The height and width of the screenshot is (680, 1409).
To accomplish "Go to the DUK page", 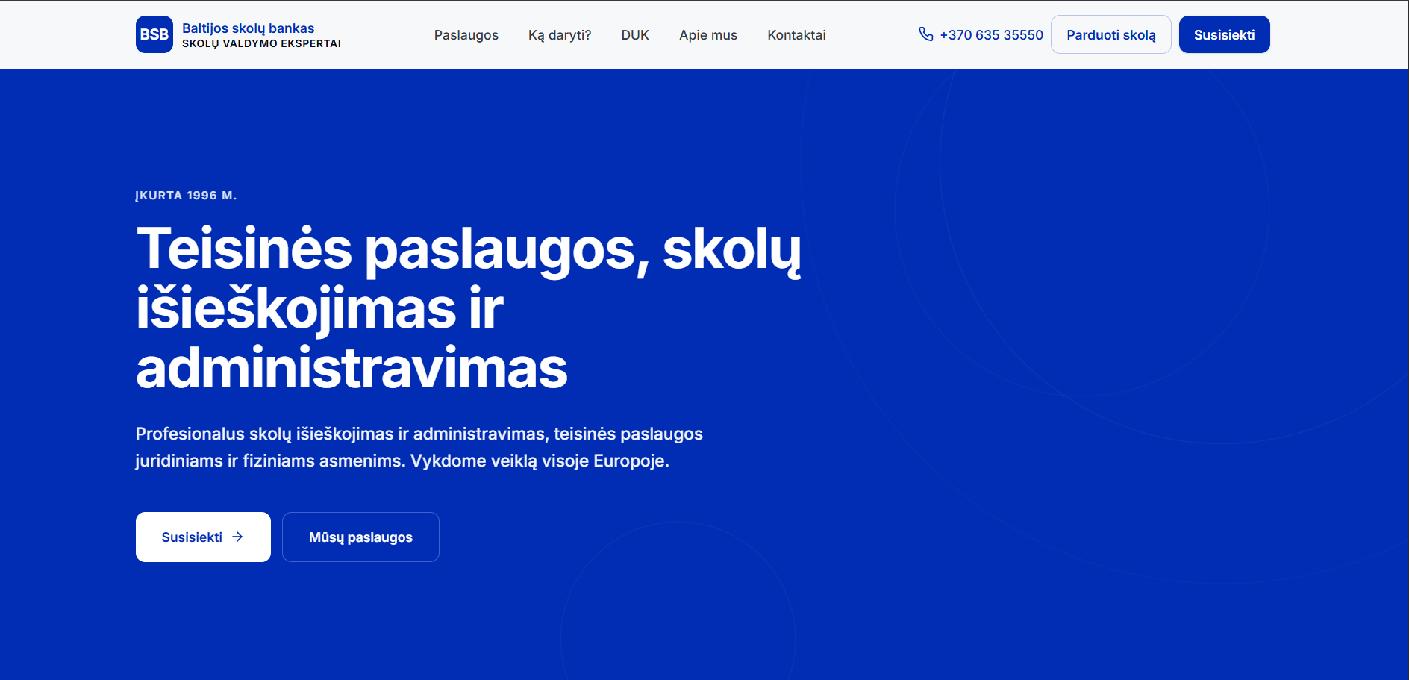I will click(635, 35).
